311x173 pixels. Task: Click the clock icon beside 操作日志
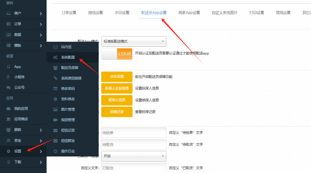click(55, 151)
